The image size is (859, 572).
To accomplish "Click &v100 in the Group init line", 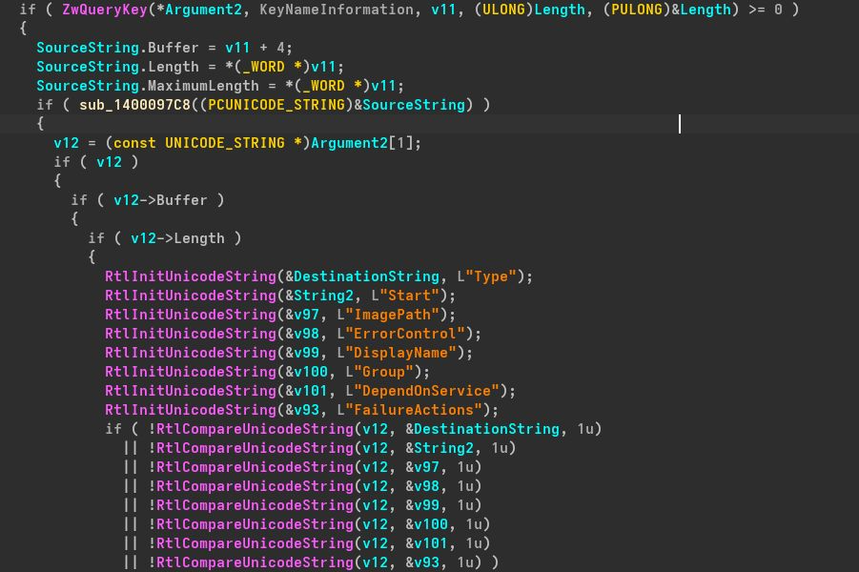I will (306, 372).
